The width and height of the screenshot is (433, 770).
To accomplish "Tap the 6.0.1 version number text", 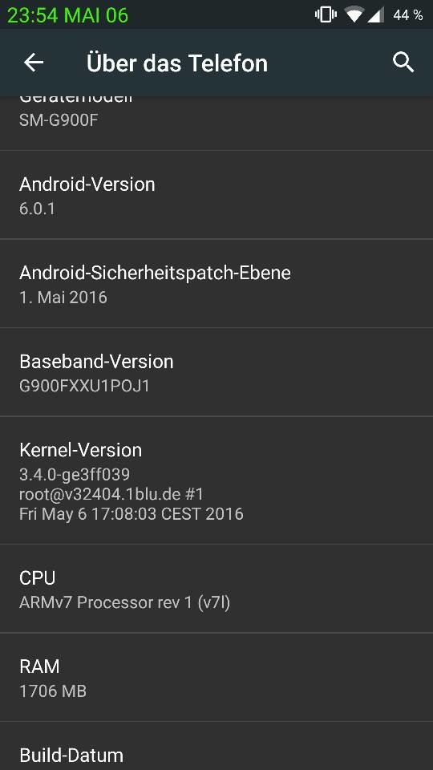I will point(38,209).
